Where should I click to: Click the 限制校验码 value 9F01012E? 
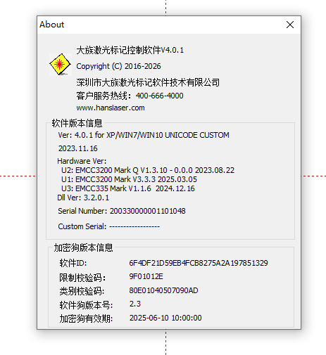click(x=146, y=276)
